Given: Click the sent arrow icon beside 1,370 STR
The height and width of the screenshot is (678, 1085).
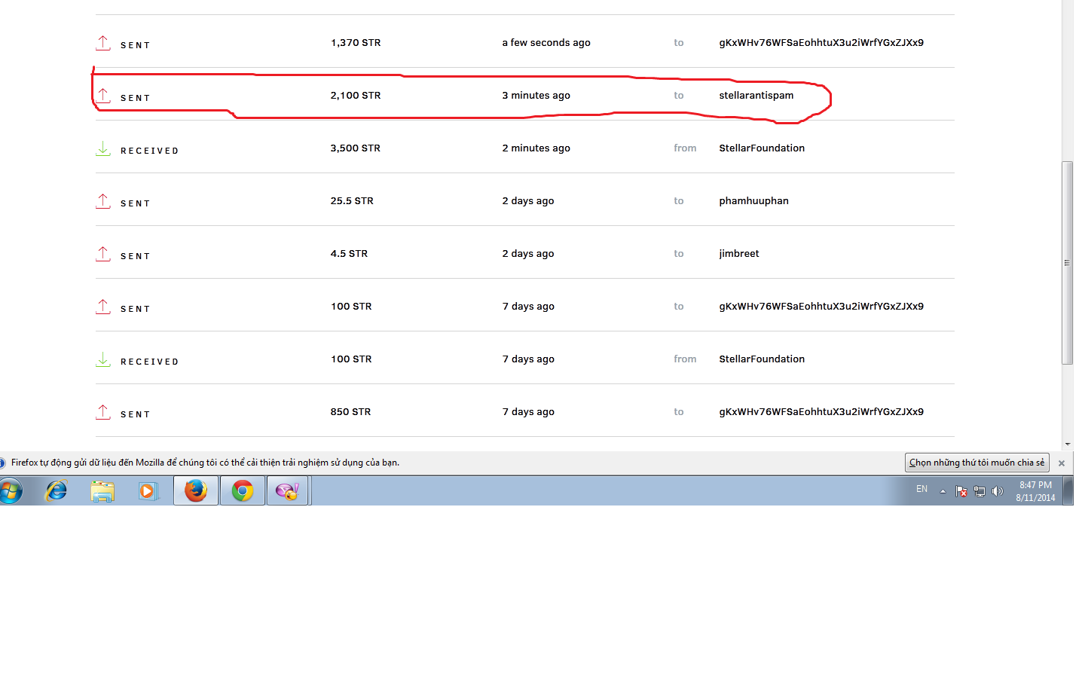Looking at the screenshot, I should (103, 43).
